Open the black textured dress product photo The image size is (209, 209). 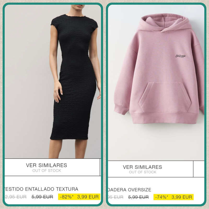coord(53,82)
